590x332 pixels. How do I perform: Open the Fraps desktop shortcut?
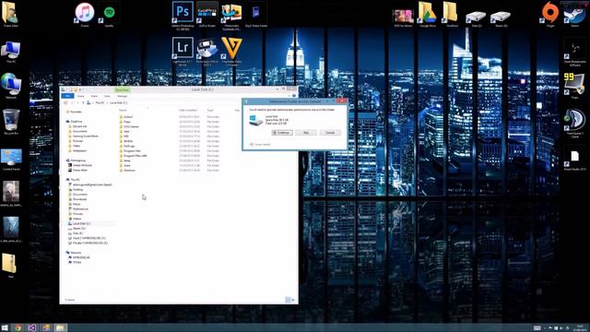click(x=574, y=86)
